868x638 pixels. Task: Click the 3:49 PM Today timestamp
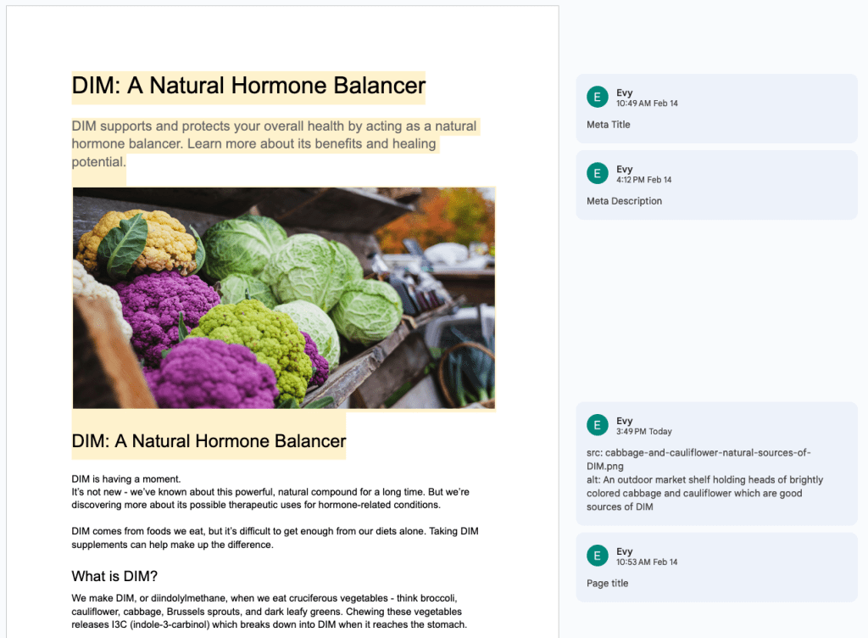(x=643, y=432)
